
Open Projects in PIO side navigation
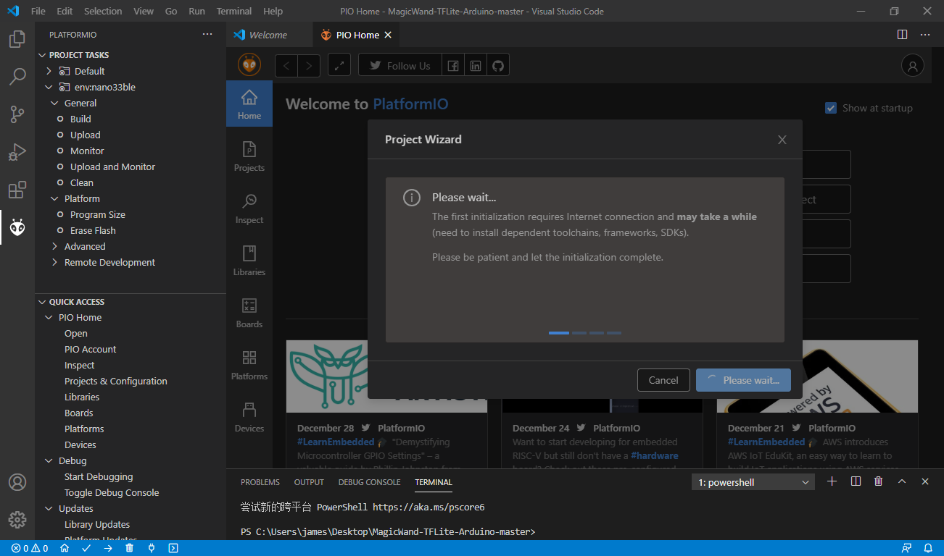point(249,156)
